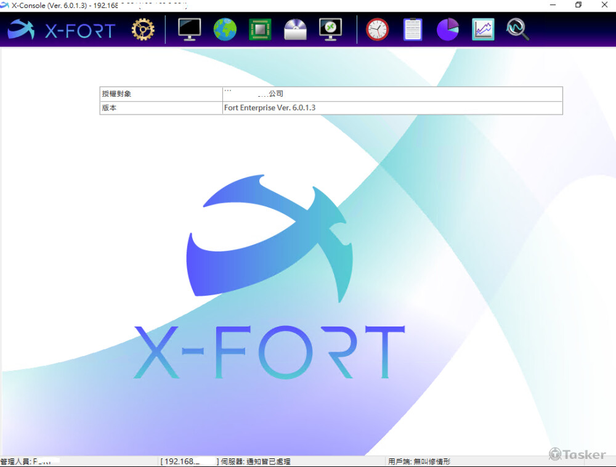Click the line graph statistics icon
The width and height of the screenshot is (616, 467).
[x=483, y=29]
